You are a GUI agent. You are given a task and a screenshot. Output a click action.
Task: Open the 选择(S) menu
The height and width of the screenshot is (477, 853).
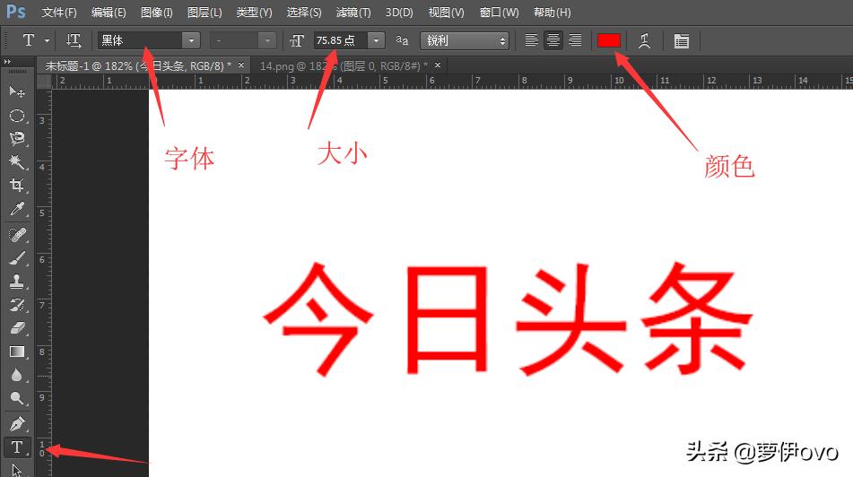pos(303,12)
